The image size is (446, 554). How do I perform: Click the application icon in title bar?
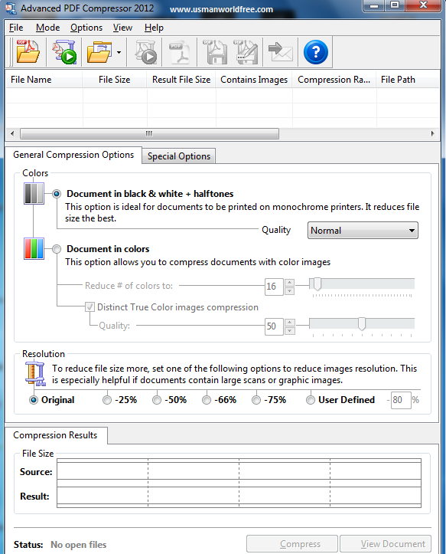[x=11, y=8]
